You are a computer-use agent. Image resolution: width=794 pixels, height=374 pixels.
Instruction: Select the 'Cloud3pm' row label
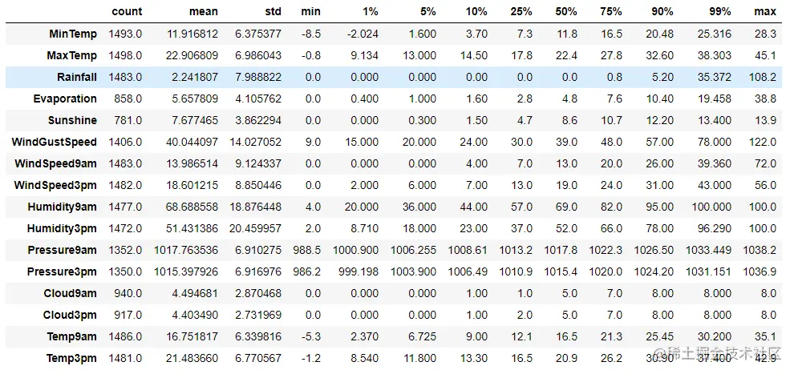[70, 315]
